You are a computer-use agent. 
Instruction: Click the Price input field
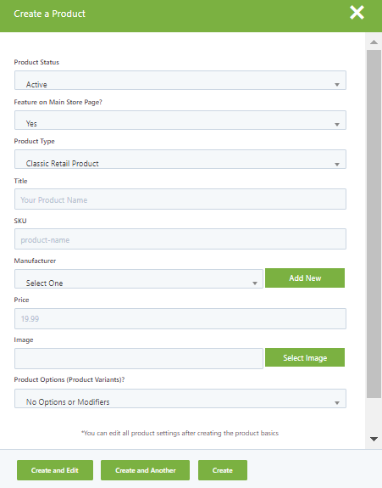[x=180, y=319]
